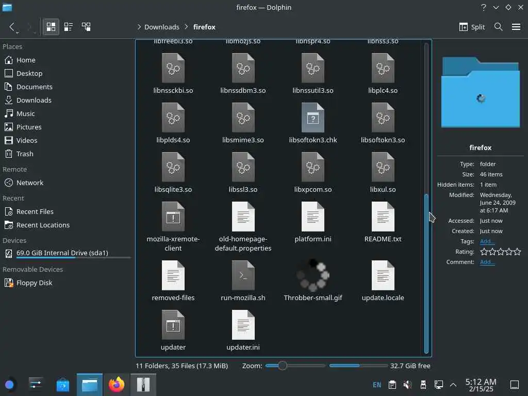Click firefox folder preview thumbnail

tap(481, 92)
